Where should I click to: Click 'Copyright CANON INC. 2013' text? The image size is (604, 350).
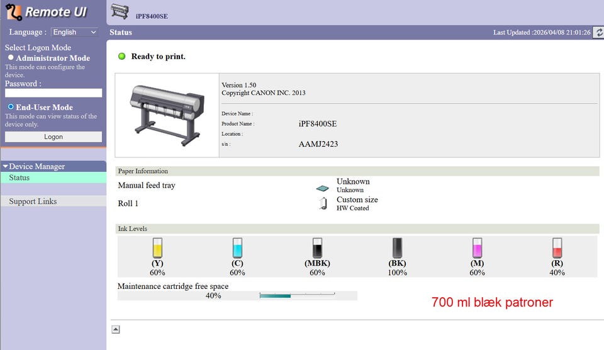coord(264,93)
